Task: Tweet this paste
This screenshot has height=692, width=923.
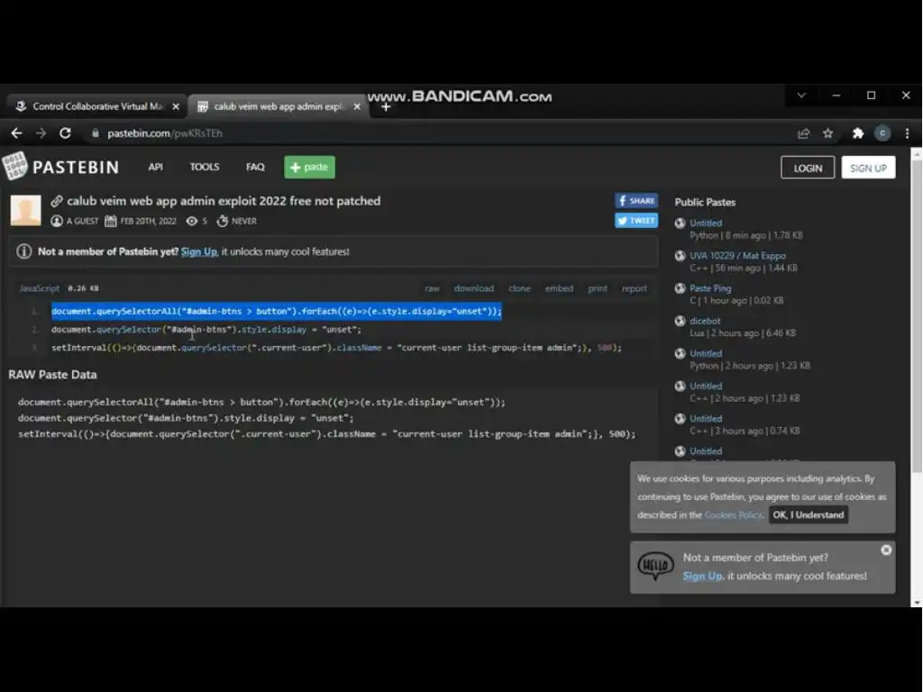Action: click(x=636, y=221)
